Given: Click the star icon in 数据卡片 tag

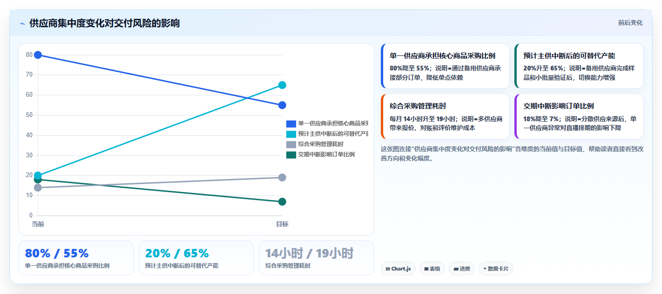Looking at the screenshot, I should (485, 269).
